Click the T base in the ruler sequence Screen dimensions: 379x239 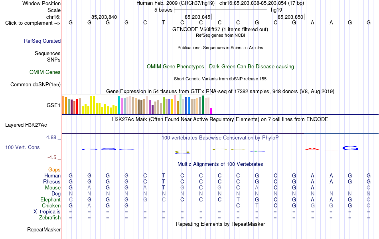(x=164, y=23)
